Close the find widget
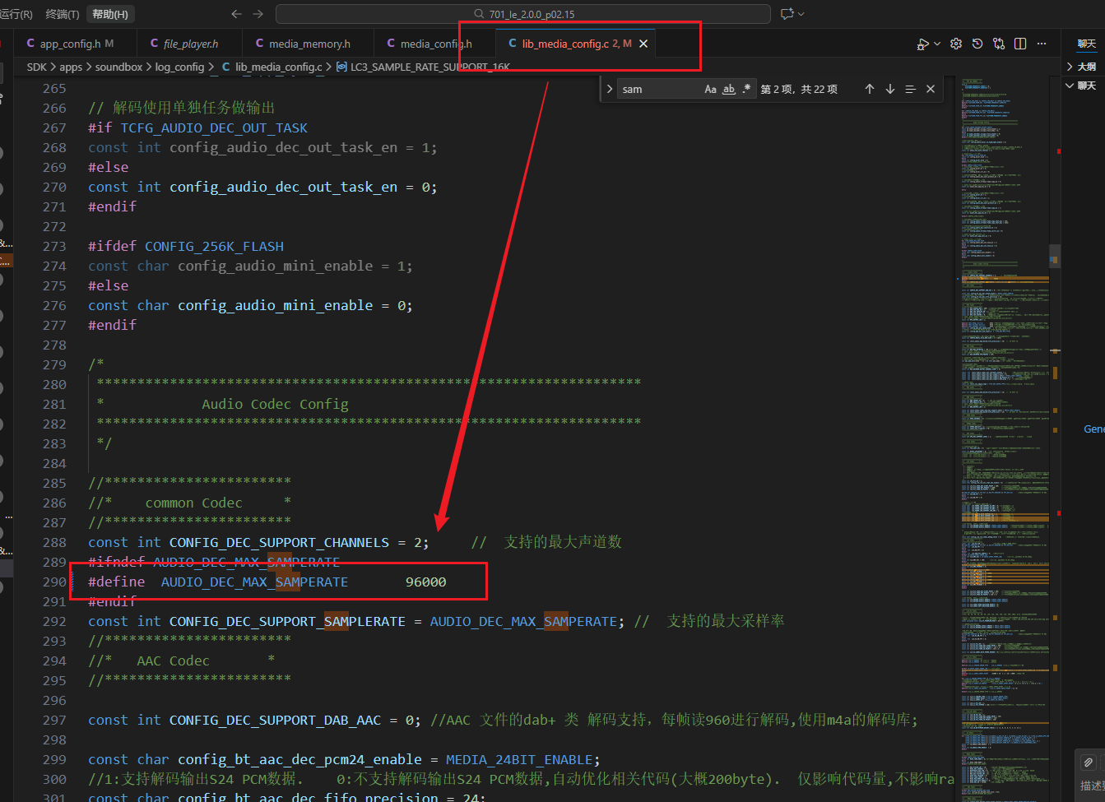This screenshot has width=1105, height=802. 931,89
